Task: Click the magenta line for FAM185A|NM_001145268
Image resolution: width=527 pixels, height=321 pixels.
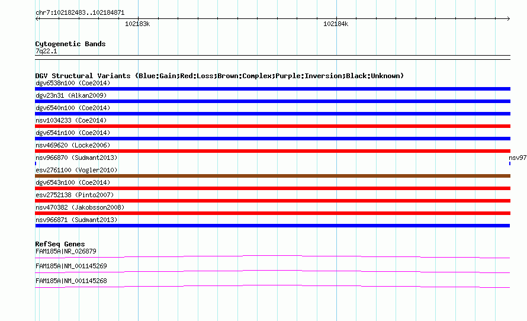Action: [x=272, y=287]
